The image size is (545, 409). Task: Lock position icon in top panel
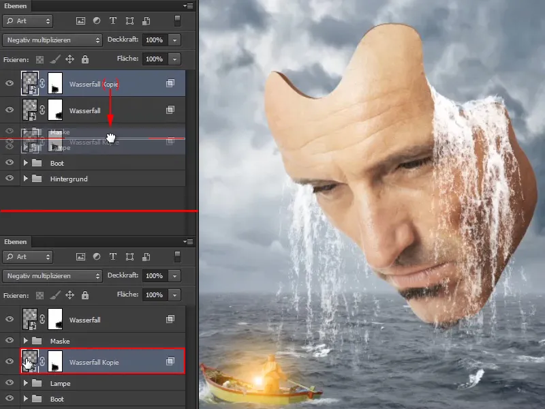70,59
